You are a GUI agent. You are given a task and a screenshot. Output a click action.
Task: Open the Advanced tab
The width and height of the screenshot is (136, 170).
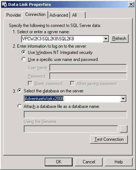tap(59, 15)
